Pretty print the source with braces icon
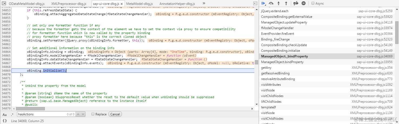Screen dimensions: 399x124 click(5, 121)
